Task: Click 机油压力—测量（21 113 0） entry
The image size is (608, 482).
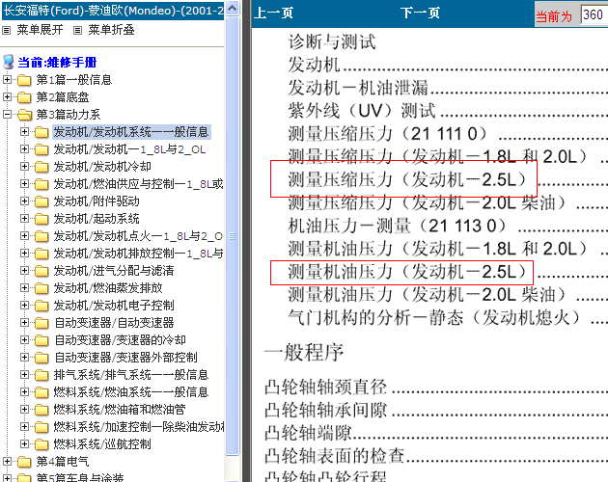Action: click(x=398, y=226)
